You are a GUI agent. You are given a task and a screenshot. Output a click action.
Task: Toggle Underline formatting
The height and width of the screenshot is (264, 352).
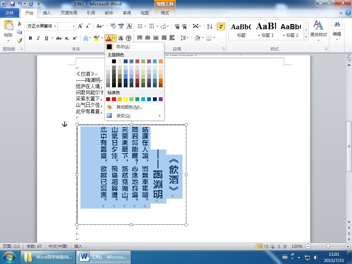click(46, 38)
